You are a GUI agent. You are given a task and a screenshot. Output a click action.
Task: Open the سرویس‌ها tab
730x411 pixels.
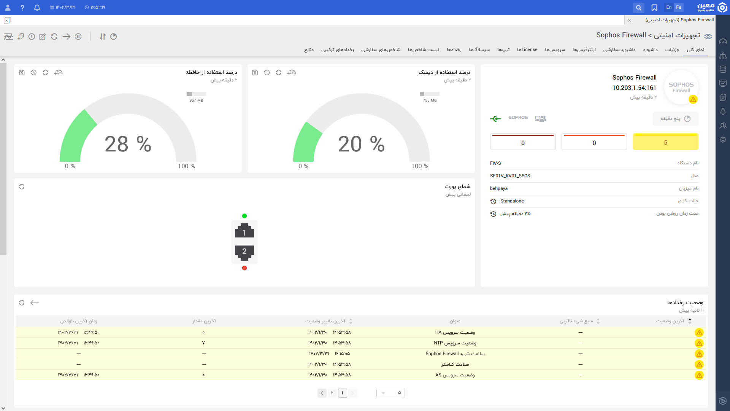[x=555, y=50]
